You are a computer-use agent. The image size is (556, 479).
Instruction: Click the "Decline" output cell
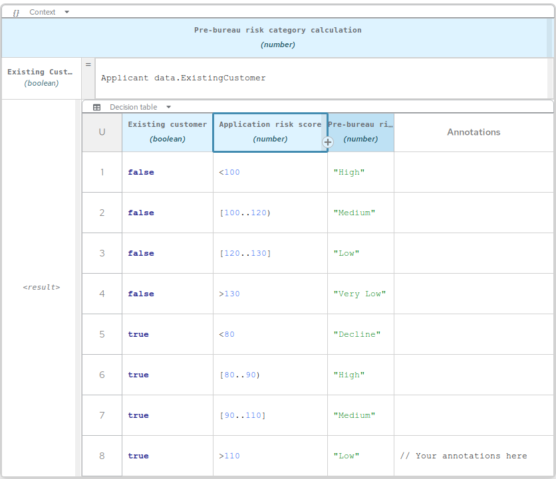point(360,334)
